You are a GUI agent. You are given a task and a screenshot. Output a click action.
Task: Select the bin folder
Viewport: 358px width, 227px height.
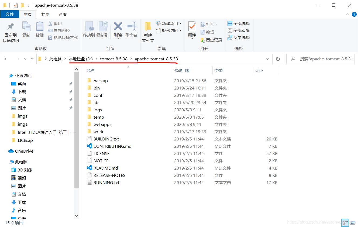pos(97,88)
